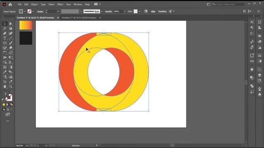264x148 pixels.
Task: Open the Recolor Artwork wheel icon
Action: [x=146, y=12]
